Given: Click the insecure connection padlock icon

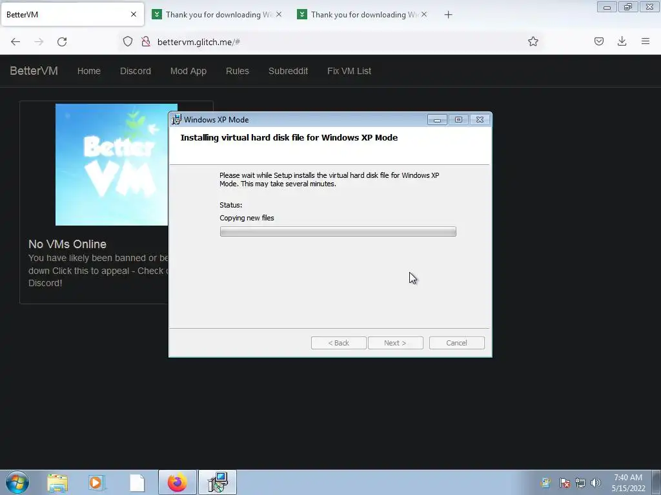Looking at the screenshot, I should [146, 41].
